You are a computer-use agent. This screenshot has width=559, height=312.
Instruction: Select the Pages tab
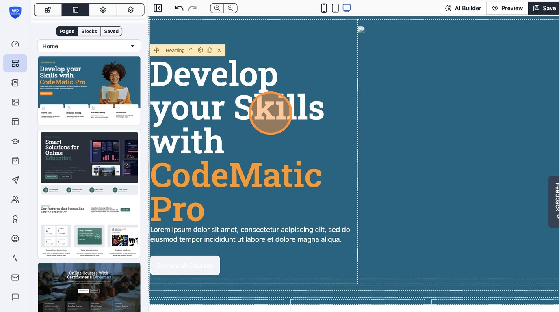tap(67, 31)
